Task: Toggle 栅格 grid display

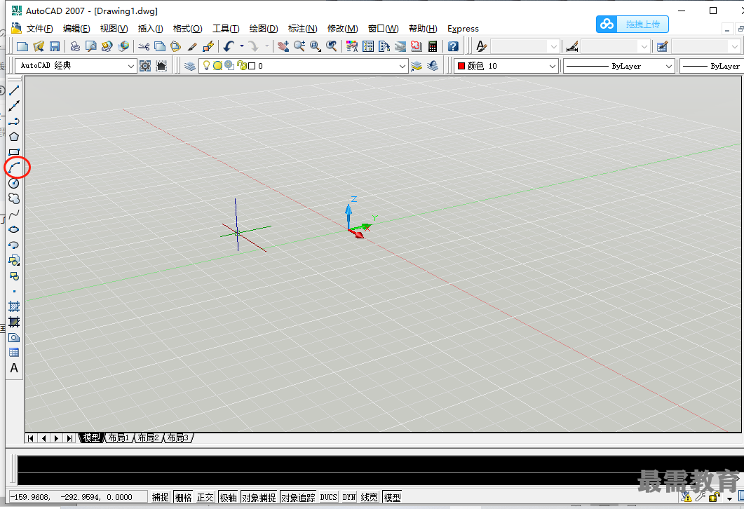Action: [183, 497]
